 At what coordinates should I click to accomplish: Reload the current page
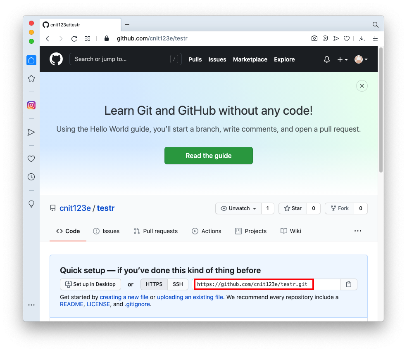pyautogui.click(x=74, y=39)
